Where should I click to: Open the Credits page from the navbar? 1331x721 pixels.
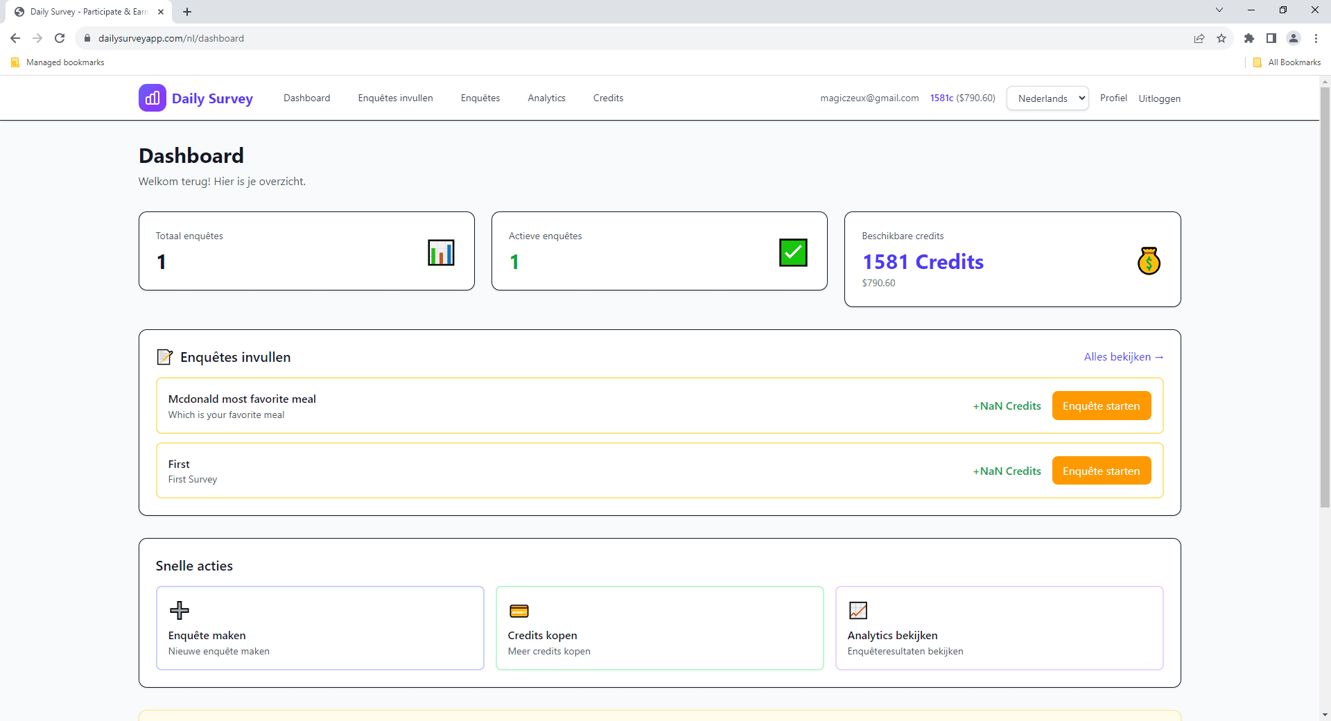click(x=608, y=98)
